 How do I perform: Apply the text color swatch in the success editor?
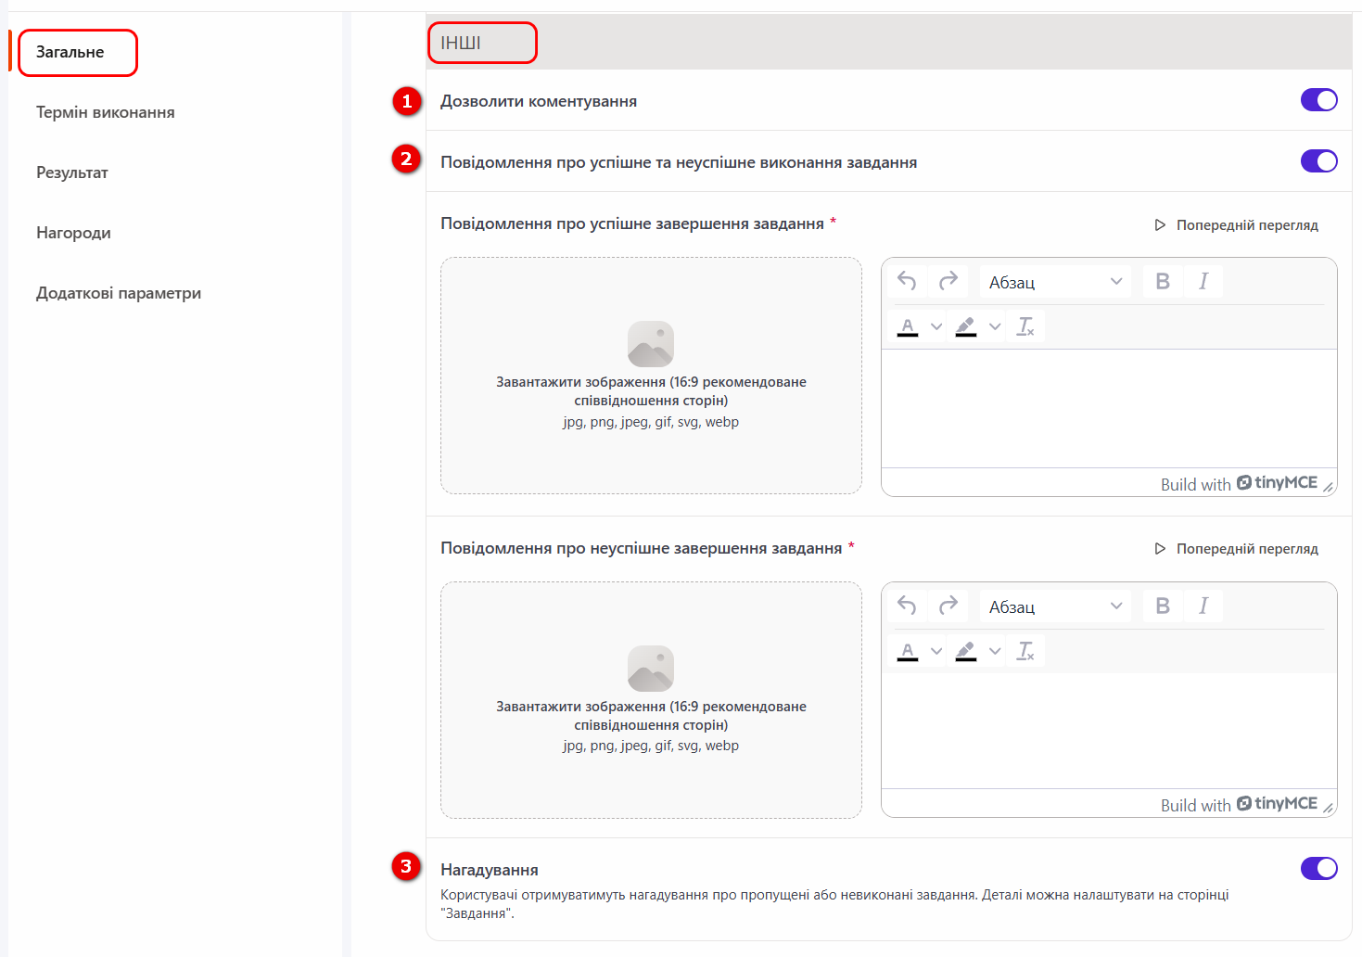tap(908, 326)
